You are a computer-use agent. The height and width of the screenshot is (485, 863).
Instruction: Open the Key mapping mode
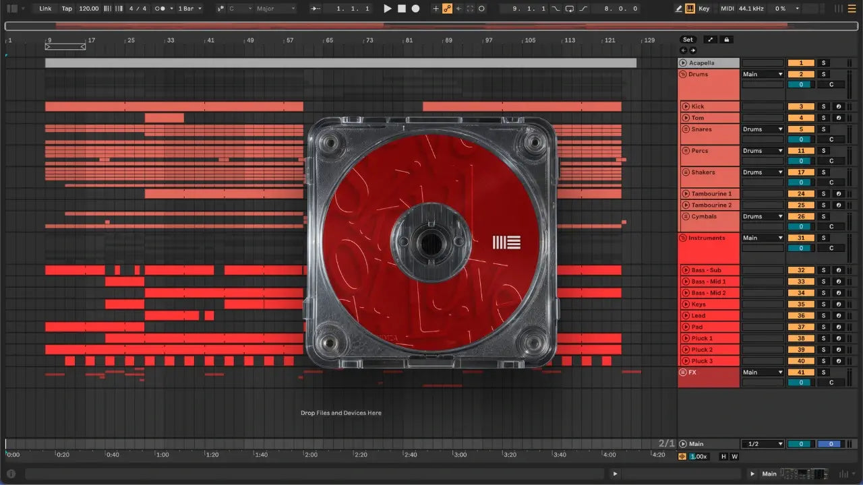tap(704, 9)
